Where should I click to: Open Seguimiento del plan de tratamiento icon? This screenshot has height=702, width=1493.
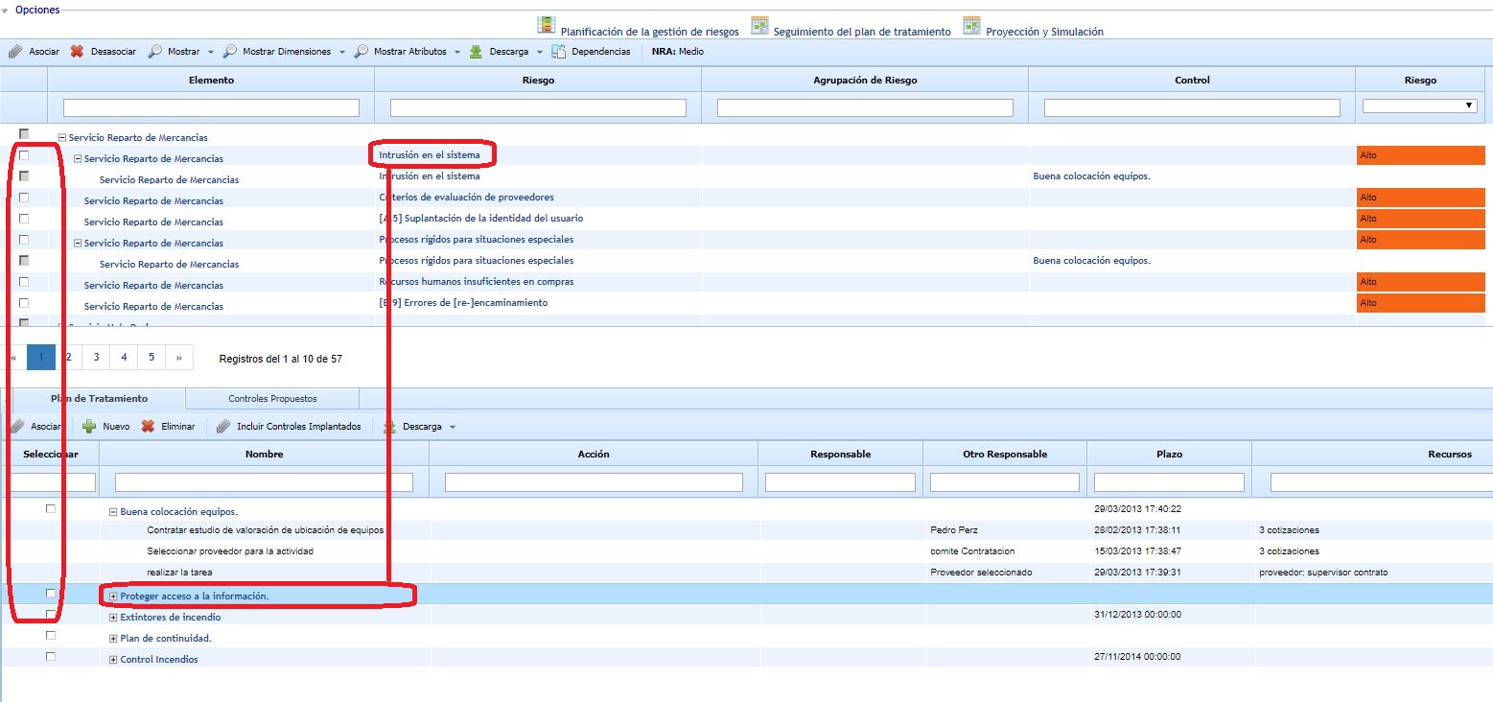pyautogui.click(x=759, y=26)
